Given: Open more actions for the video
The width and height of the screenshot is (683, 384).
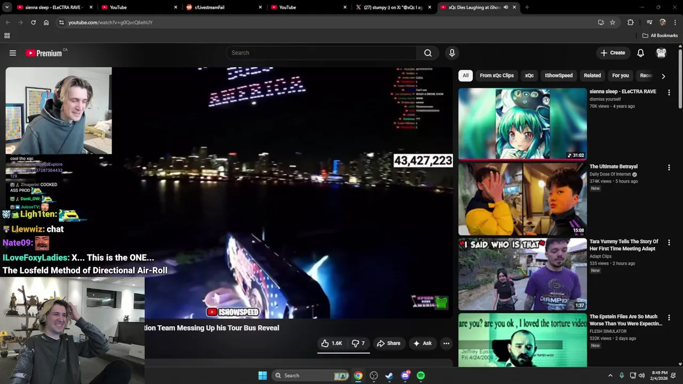Looking at the screenshot, I should click(447, 343).
